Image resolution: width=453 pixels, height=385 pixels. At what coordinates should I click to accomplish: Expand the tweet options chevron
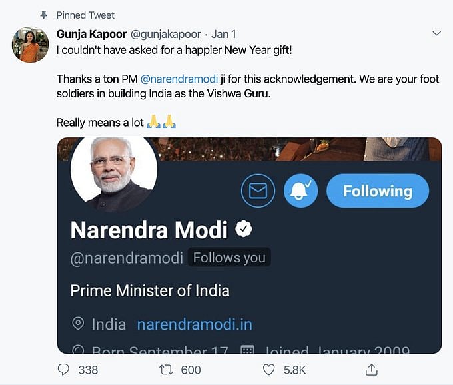[437, 33]
